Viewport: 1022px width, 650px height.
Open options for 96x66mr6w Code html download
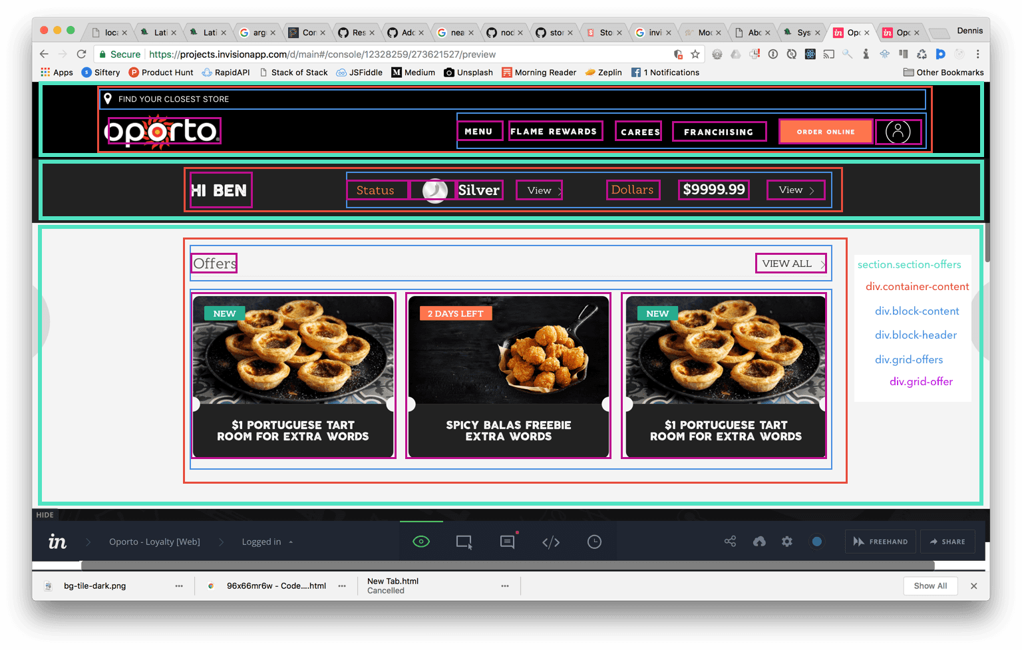click(342, 586)
